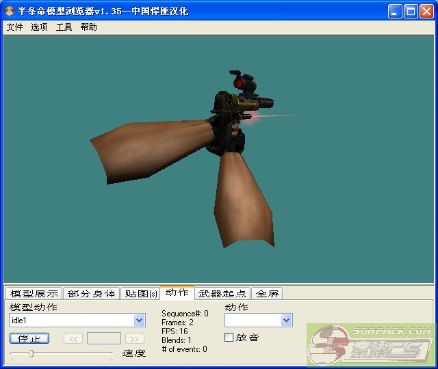
Task: Open the 帮助 menu
Action: [x=88, y=27]
